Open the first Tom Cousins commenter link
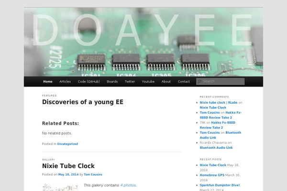Screen dimensions: 287x191 210,113
